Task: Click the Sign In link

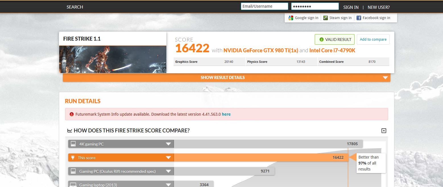Action: [x=351, y=7]
